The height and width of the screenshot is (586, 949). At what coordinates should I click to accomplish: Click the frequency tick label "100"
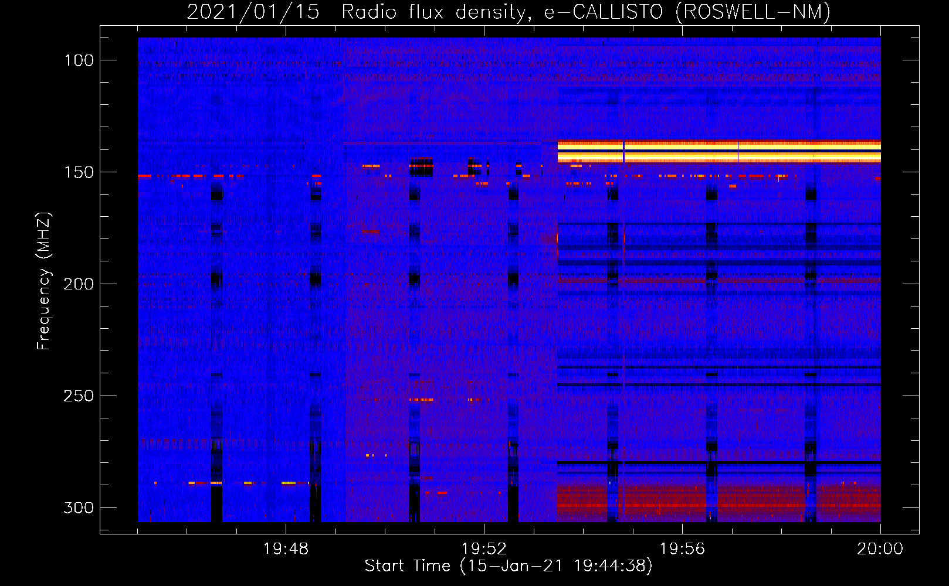[x=79, y=60]
